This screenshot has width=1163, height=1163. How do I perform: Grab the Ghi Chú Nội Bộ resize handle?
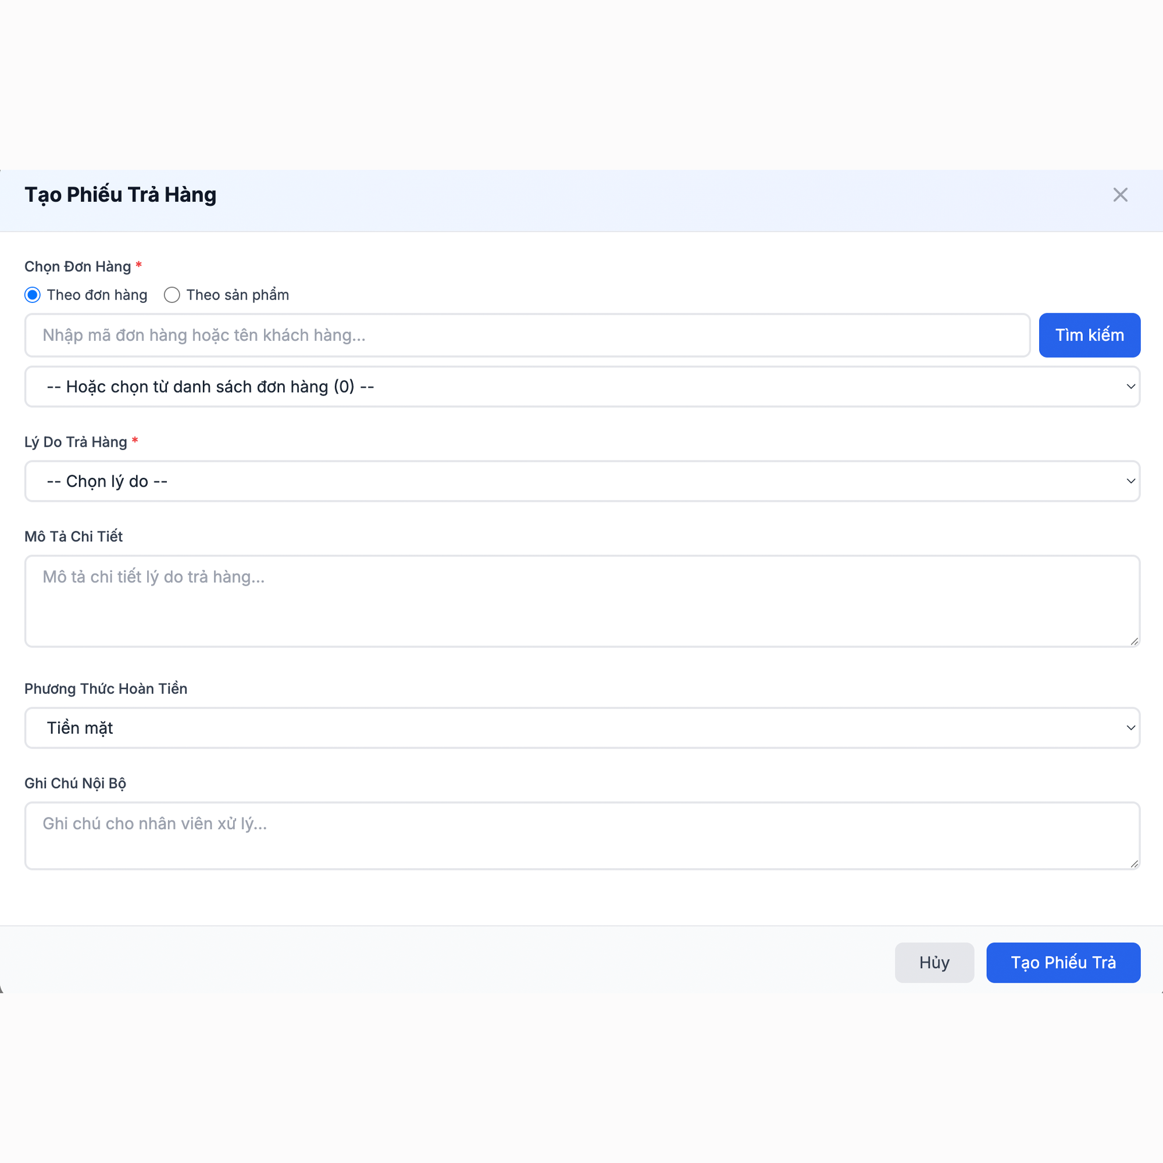tap(1134, 864)
